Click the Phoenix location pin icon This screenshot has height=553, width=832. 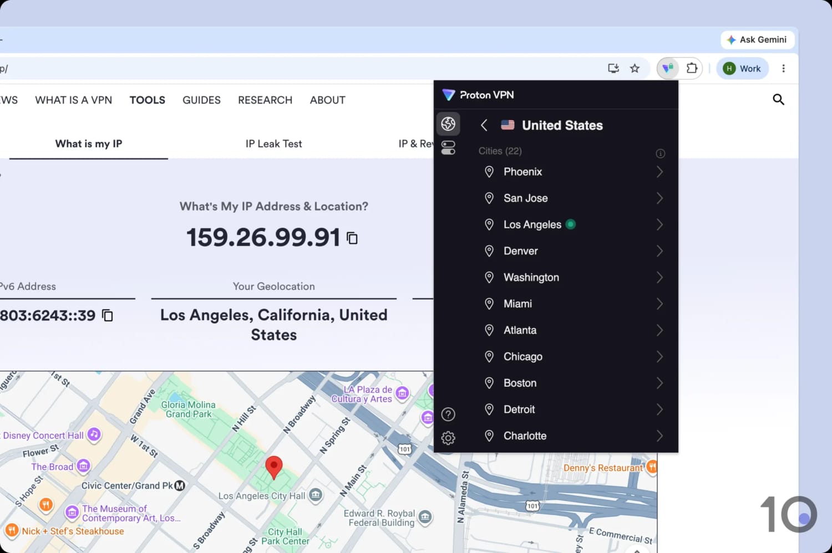(489, 172)
